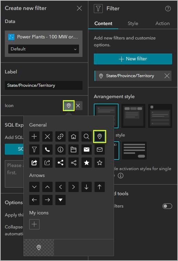Viewport: 178px width, 261px height.
Task: Choose the link chain icon
Action: click(x=60, y=137)
